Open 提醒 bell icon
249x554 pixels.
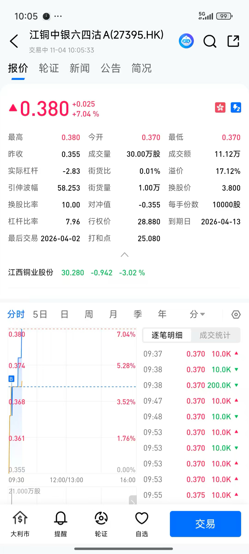(61, 524)
